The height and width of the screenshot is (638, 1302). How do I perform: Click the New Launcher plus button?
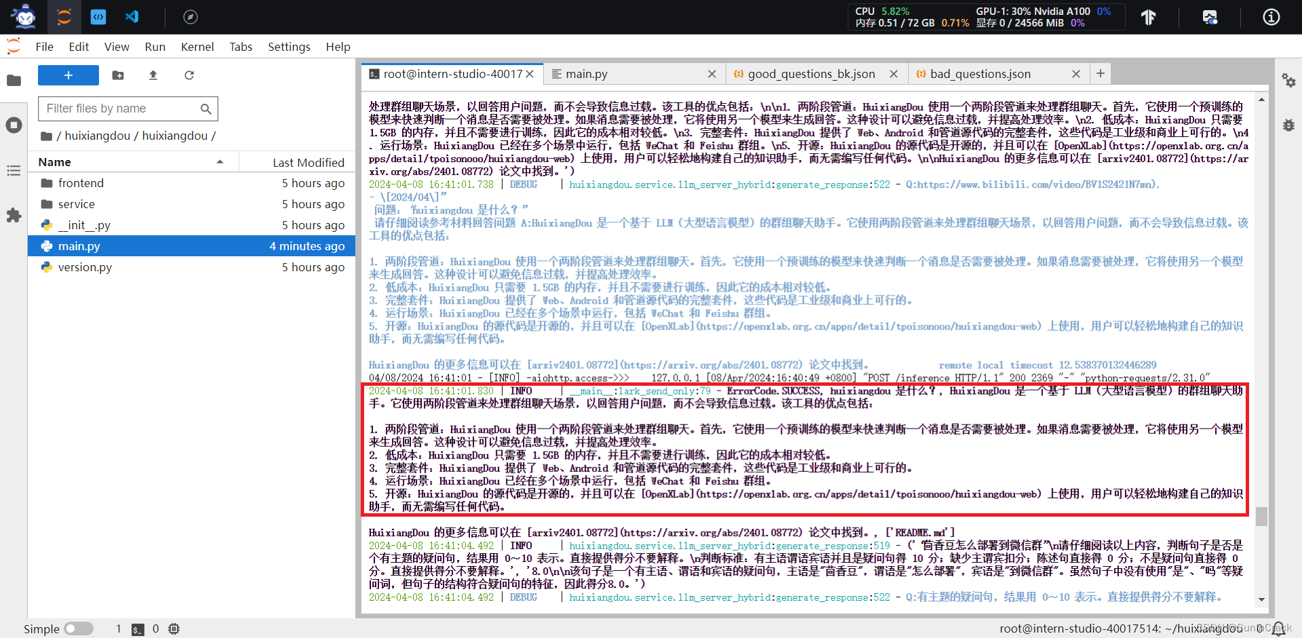tap(68, 75)
